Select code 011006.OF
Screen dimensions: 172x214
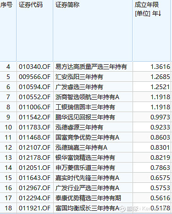coord(34,107)
